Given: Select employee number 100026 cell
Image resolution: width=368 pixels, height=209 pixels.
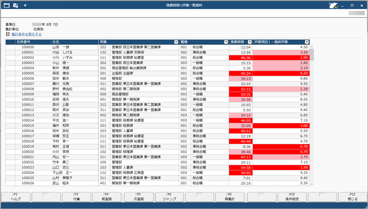Looking at the screenshot, I should 33,183.
